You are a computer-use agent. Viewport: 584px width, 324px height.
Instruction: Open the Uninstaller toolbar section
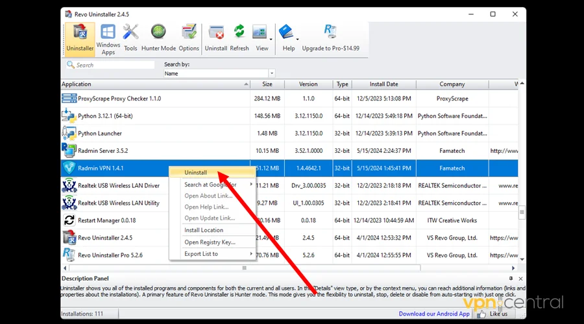tap(80, 39)
